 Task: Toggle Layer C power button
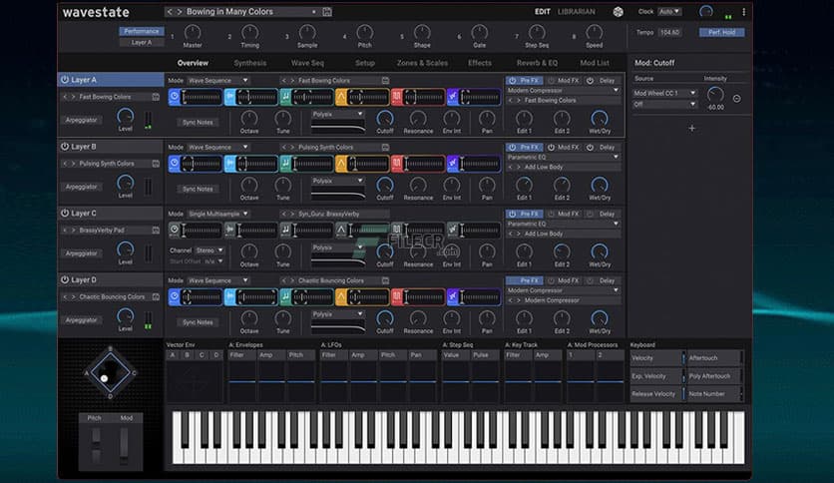[65, 213]
